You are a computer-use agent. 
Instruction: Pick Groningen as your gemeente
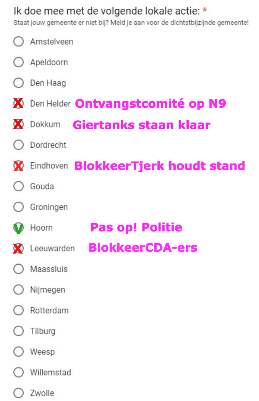18,207
